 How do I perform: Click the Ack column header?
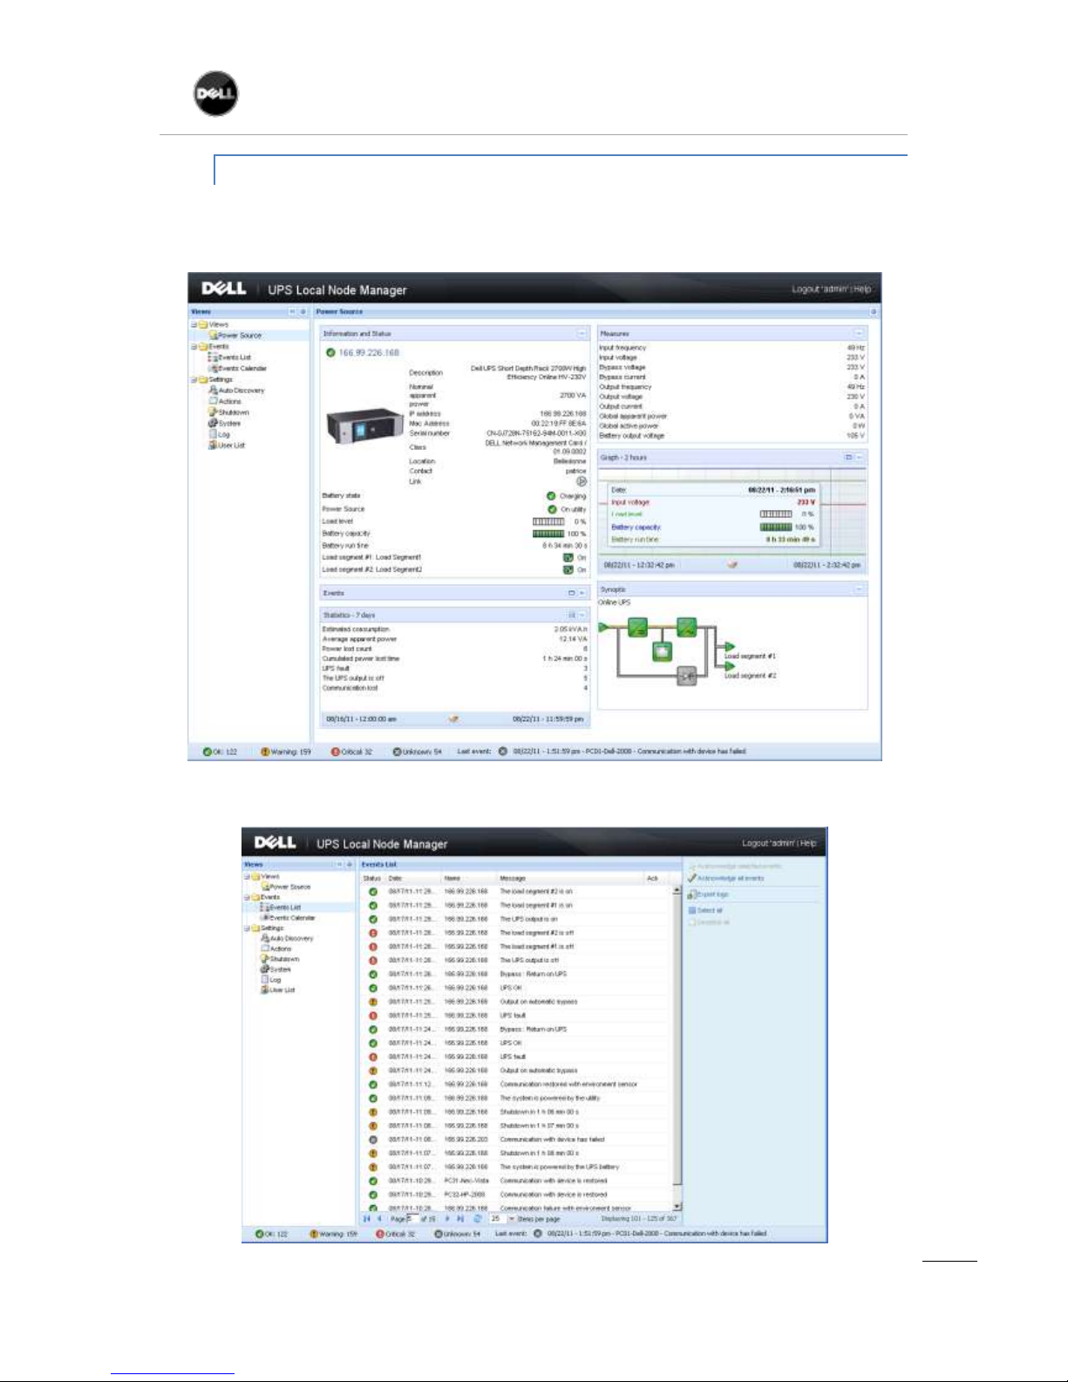(652, 878)
